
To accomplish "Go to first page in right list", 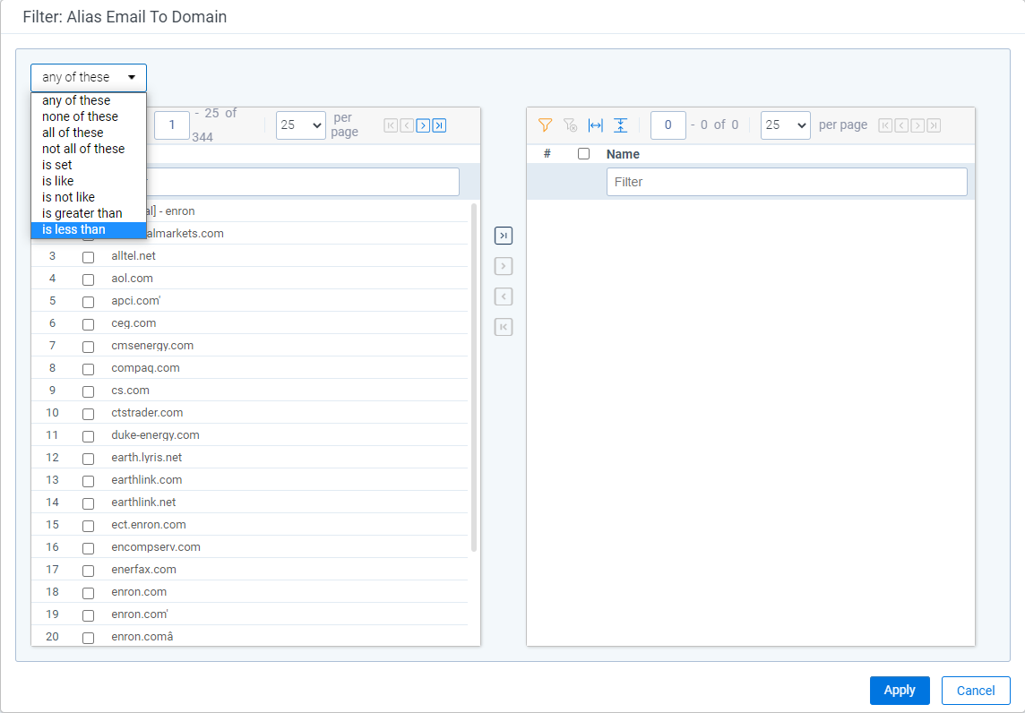I will click(885, 125).
